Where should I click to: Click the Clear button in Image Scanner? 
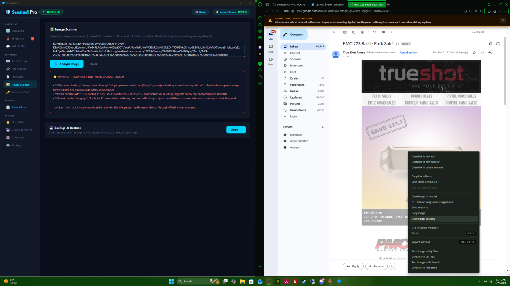[94, 64]
